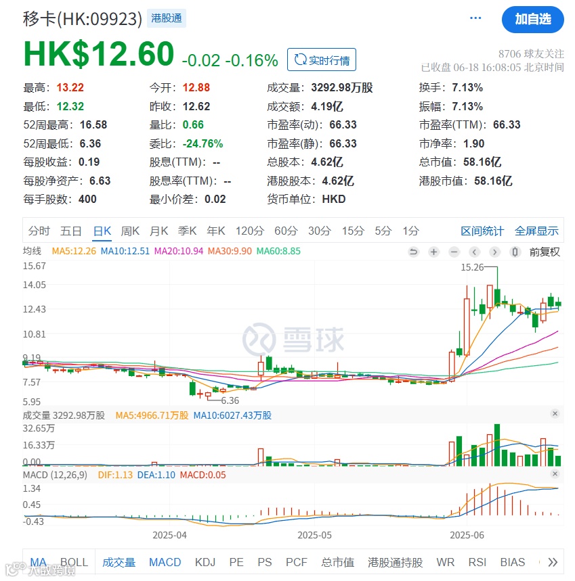The image size is (575, 581).
Task: Toggle the WR indicator
Action: pyautogui.click(x=445, y=563)
